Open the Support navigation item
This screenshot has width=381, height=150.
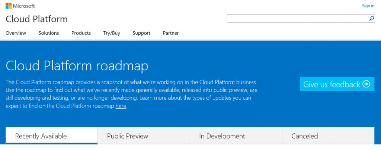[141, 33]
